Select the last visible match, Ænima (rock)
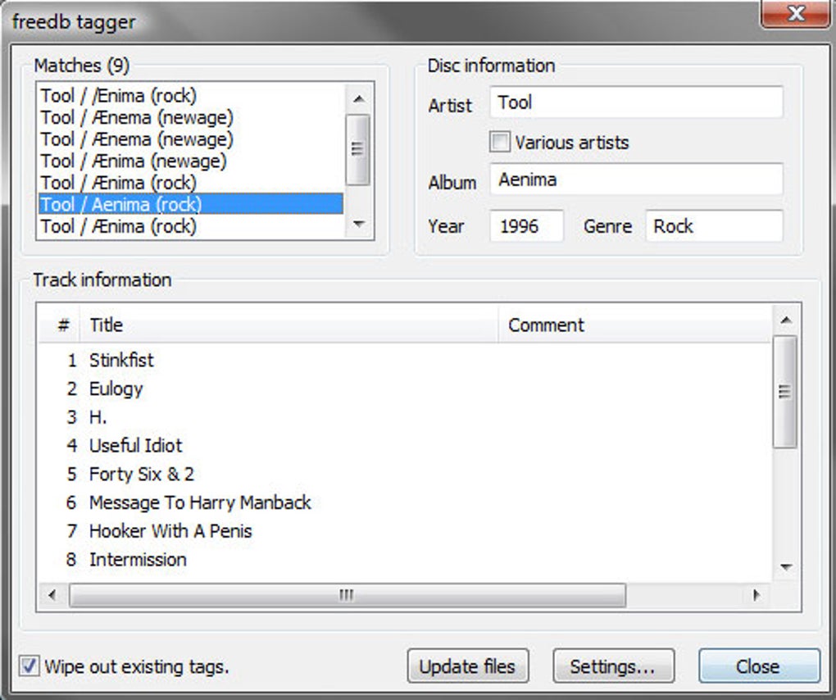The image size is (836, 700). pyautogui.click(x=190, y=226)
